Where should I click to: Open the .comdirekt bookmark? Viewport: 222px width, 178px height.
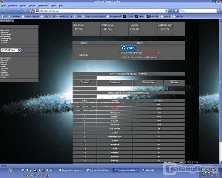(14, 17)
